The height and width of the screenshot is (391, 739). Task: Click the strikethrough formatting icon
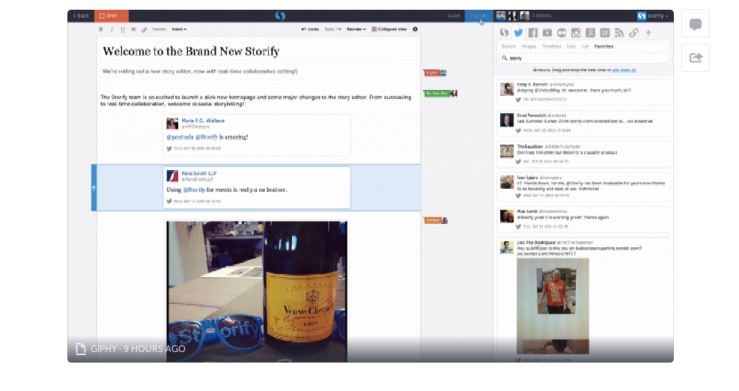(x=133, y=29)
